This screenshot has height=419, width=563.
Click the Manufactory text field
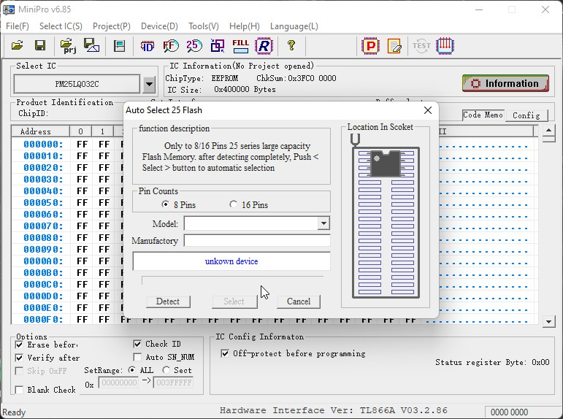click(256, 241)
